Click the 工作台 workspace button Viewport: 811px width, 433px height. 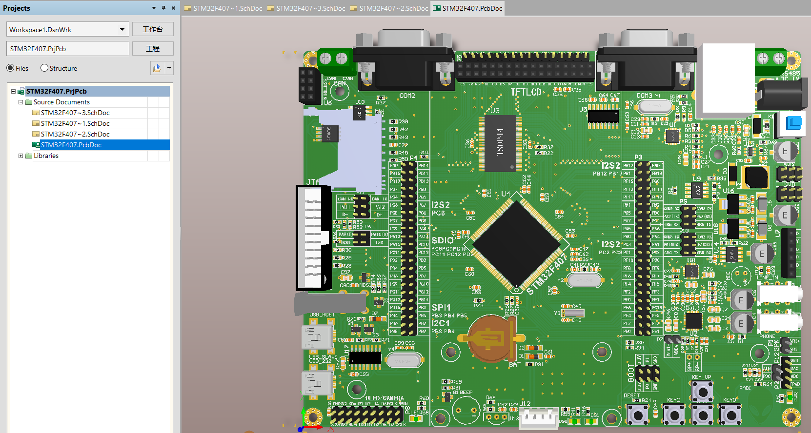(153, 29)
